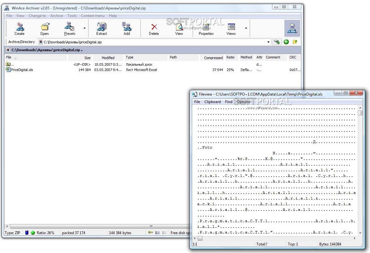This screenshot has width=370, height=253.
Task: Click the Archive/Directory address input field
Action: coord(153,42)
